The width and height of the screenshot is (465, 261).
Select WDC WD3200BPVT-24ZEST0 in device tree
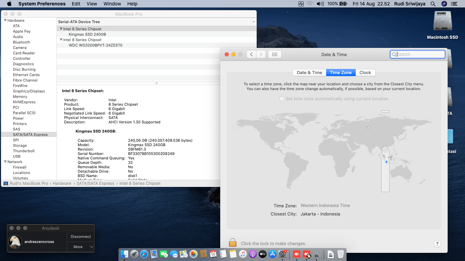coord(95,45)
